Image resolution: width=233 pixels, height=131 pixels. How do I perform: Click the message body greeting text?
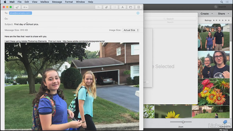26,37
